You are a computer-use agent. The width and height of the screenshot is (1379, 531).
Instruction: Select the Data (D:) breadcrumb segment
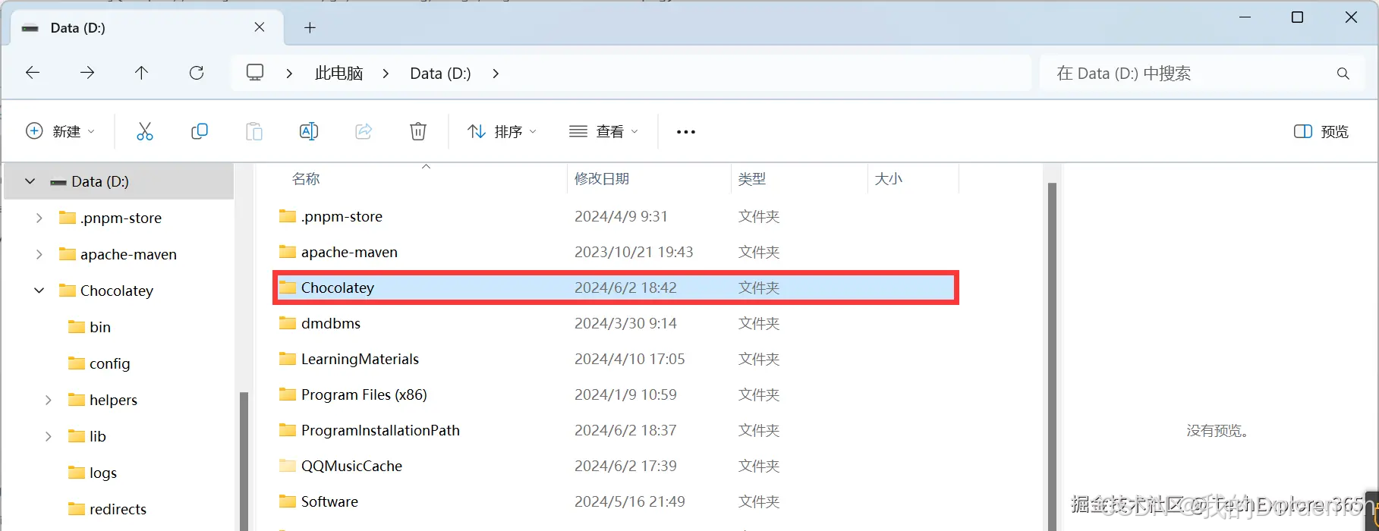(440, 74)
